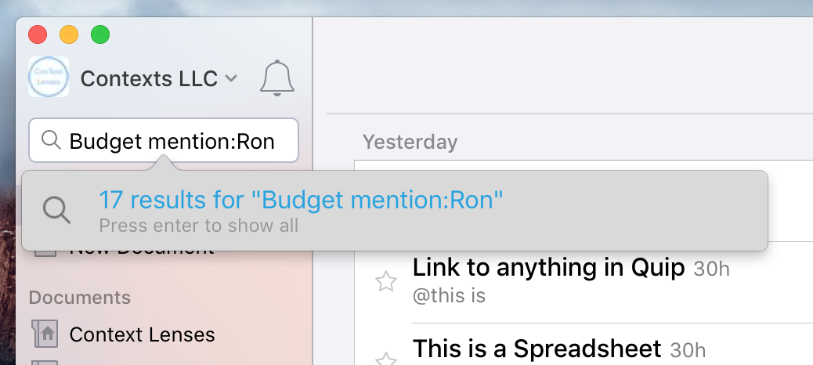The width and height of the screenshot is (813, 365).
Task: Click the @this is snippet preview text
Action: tap(449, 295)
